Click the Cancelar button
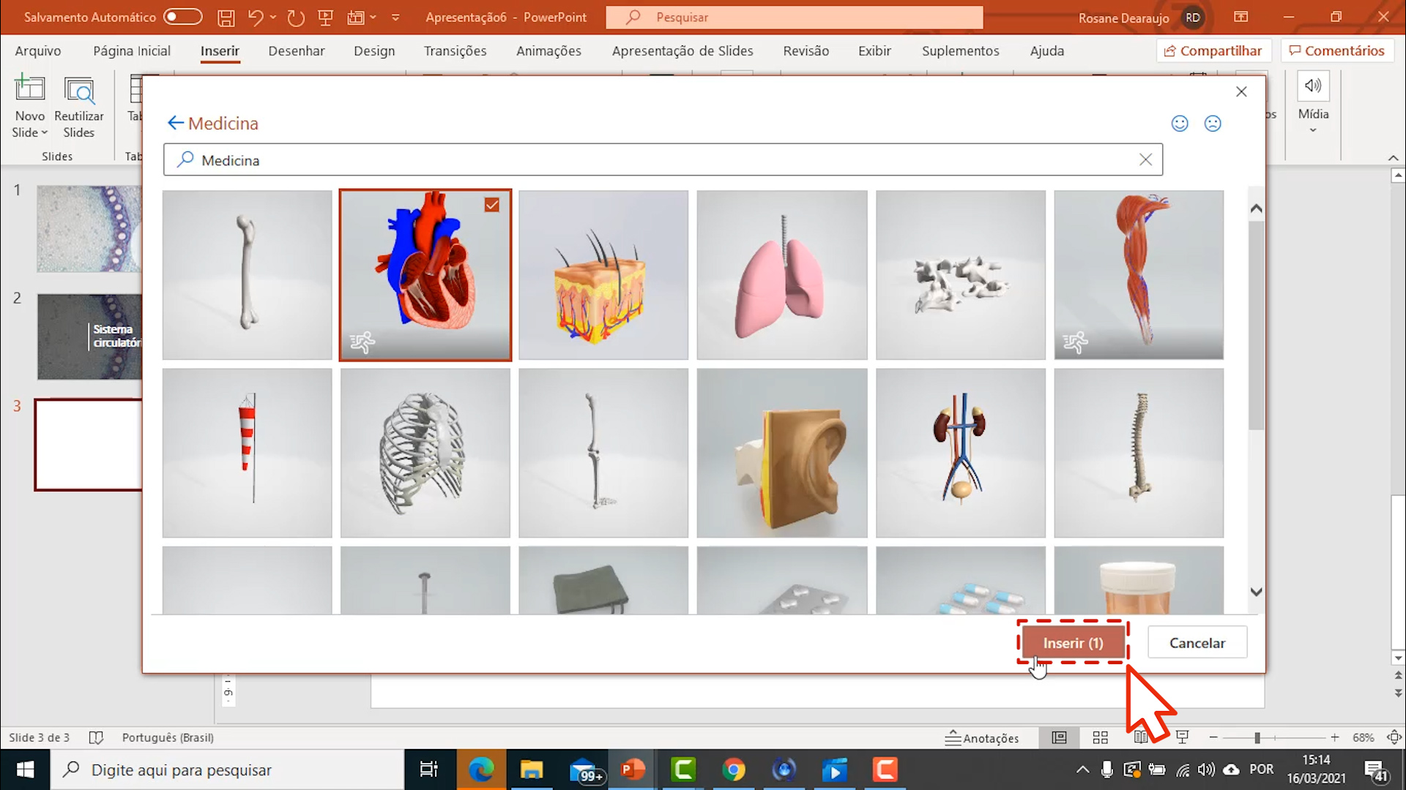Image resolution: width=1406 pixels, height=790 pixels. pos(1197,642)
